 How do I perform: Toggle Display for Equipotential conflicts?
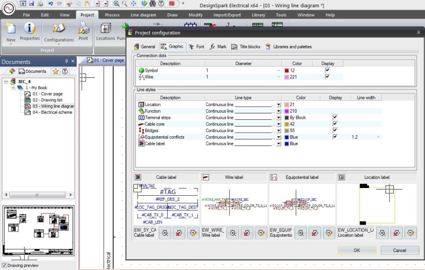(335, 137)
